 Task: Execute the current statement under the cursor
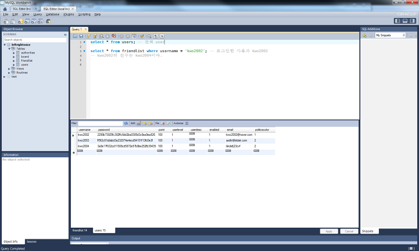(95, 36)
